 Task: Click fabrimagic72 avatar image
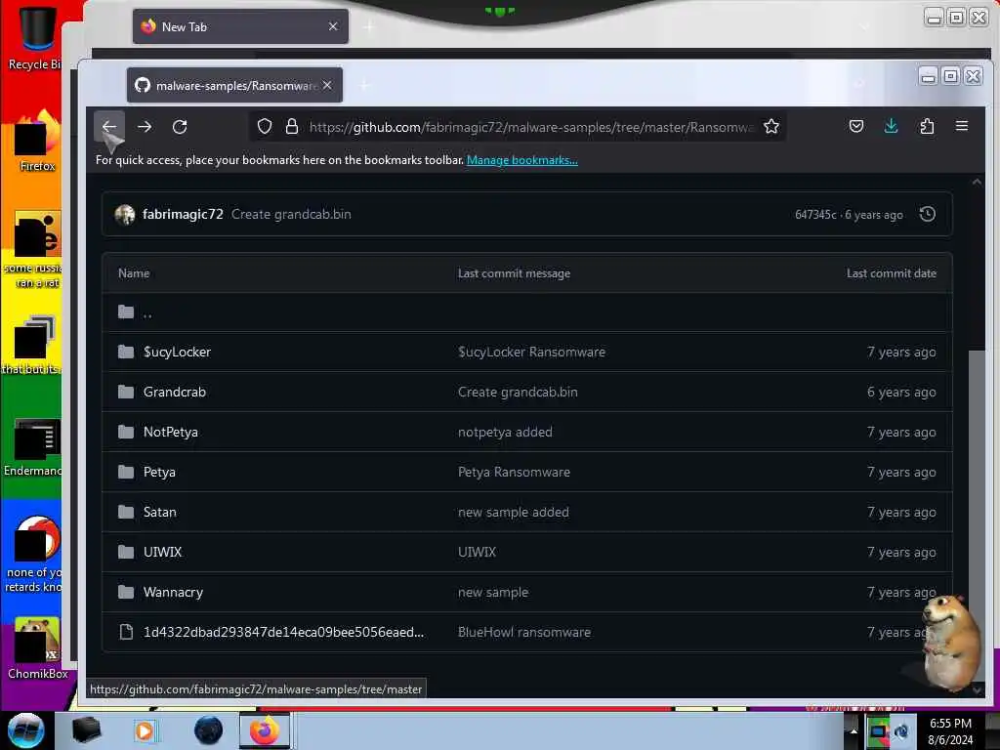[x=125, y=214]
